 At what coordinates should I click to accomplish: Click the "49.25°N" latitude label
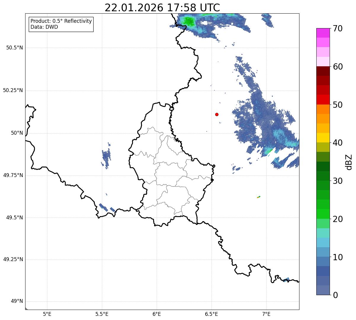(13, 259)
